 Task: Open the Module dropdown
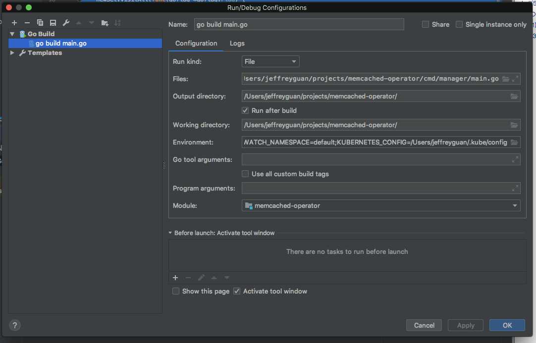380,205
